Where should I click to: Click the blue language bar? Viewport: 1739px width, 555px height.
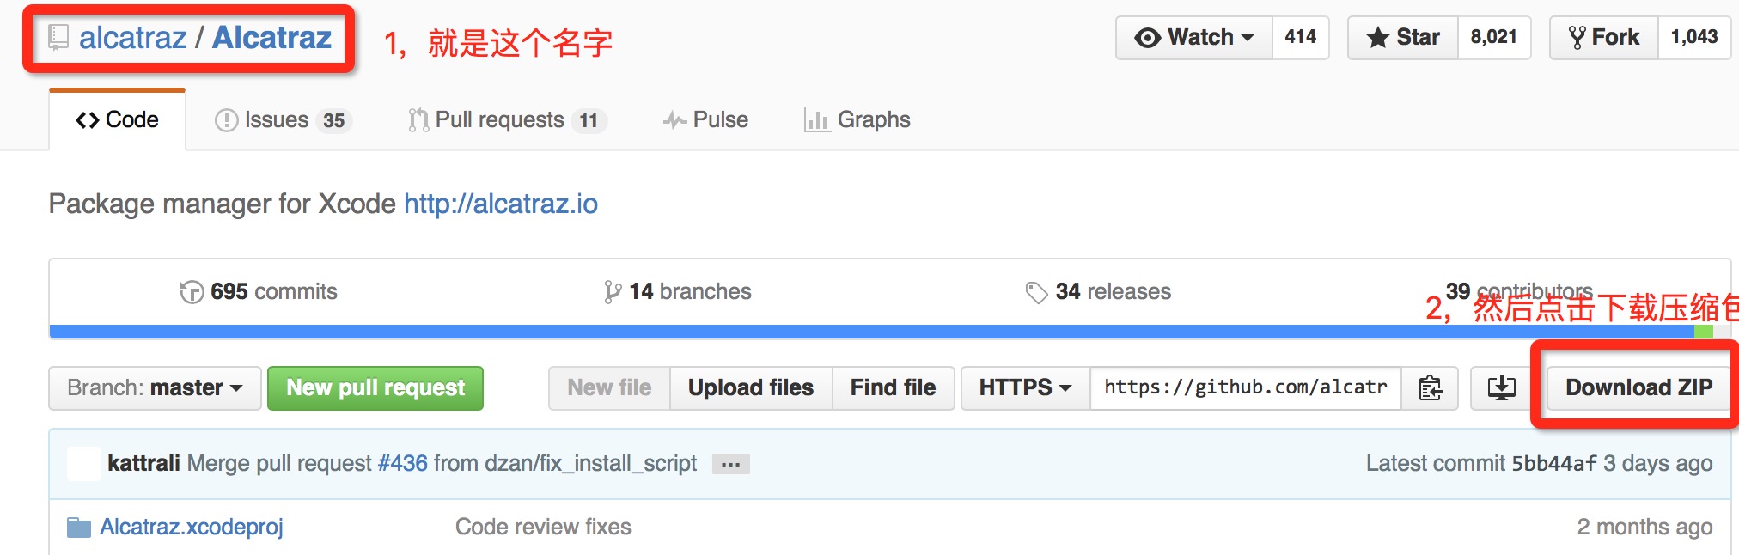[871, 332]
